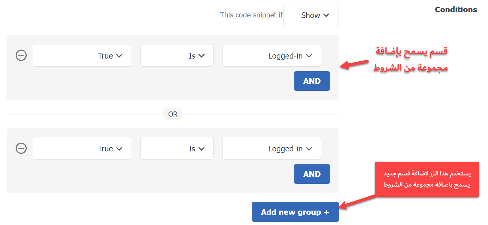488x225 pixels.
Task: Click the red arrow pointing at first group
Action: coord(354,64)
